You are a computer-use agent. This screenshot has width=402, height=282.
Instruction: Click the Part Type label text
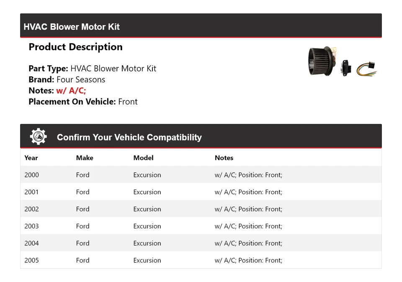[x=48, y=69]
